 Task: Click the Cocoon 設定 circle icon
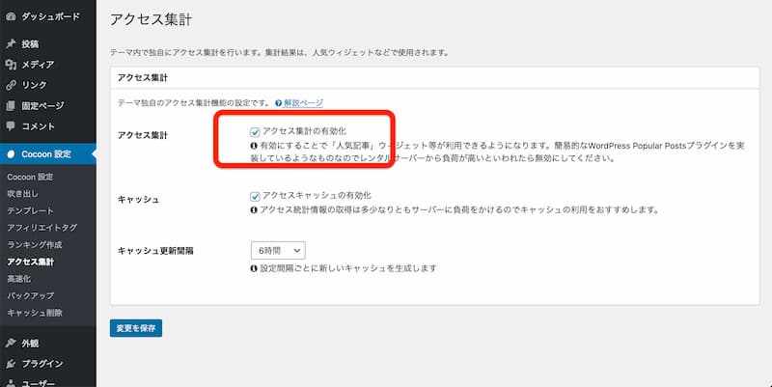coord(11,154)
